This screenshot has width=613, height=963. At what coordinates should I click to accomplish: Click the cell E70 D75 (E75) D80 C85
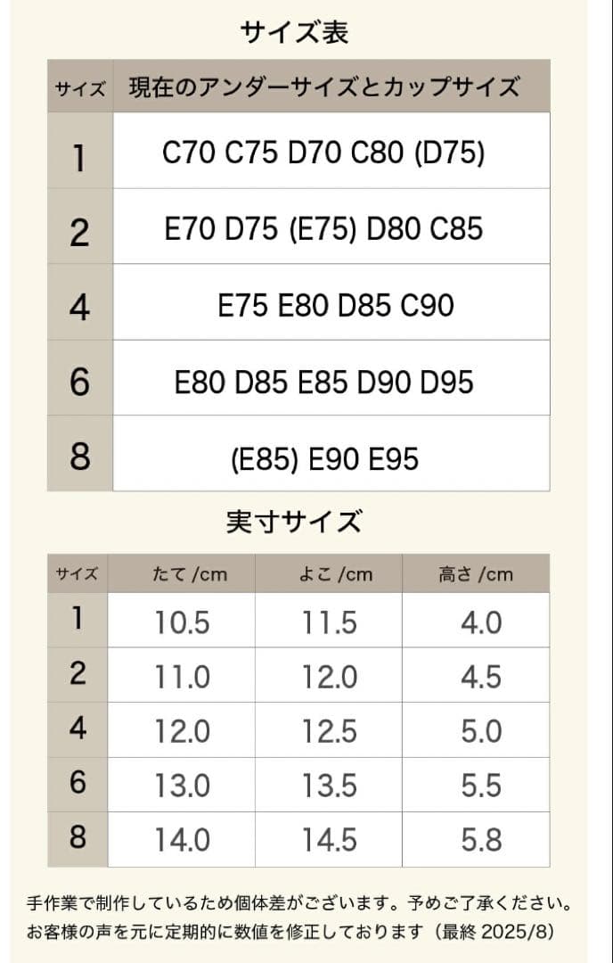323,229
